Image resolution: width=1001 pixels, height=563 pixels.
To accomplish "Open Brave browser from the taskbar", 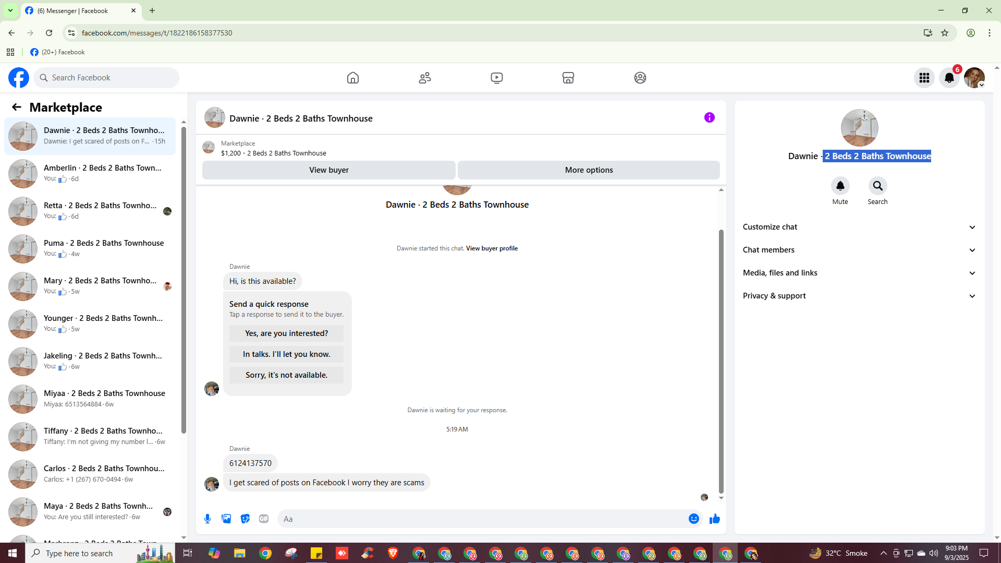I will click(393, 553).
